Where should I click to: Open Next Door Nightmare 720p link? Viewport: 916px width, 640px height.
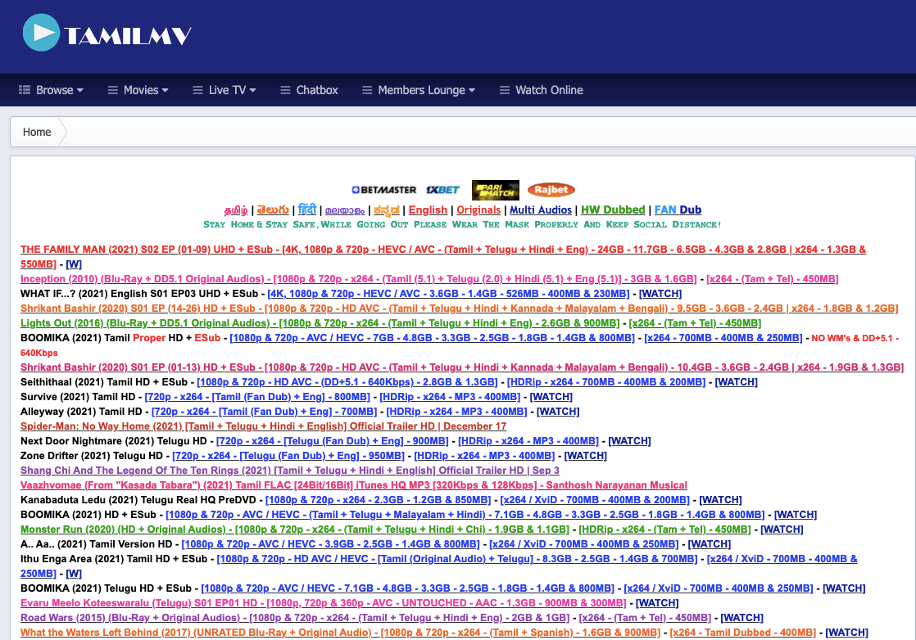pos(333,441)
